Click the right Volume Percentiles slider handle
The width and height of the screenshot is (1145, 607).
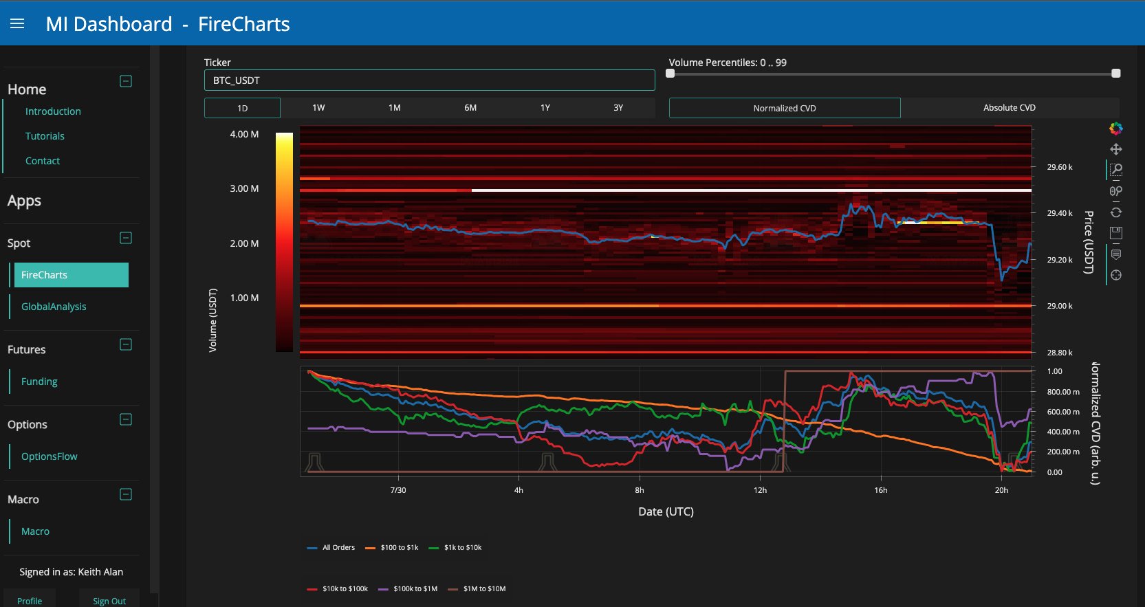pyautogui.click(x=1115, y=74)
